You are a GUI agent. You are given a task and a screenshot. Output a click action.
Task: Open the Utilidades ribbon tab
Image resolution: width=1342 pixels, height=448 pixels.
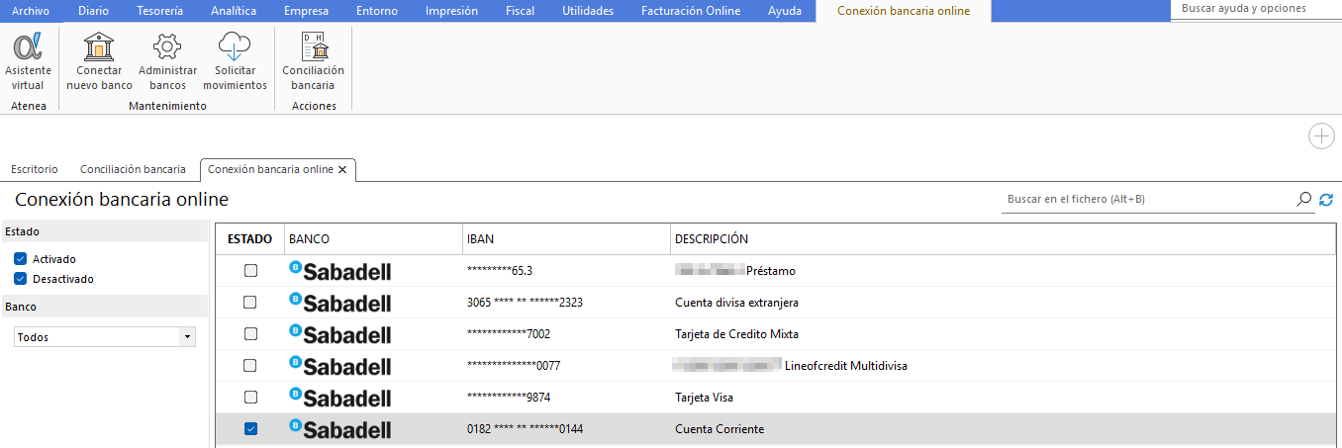(x=588, y=11)
